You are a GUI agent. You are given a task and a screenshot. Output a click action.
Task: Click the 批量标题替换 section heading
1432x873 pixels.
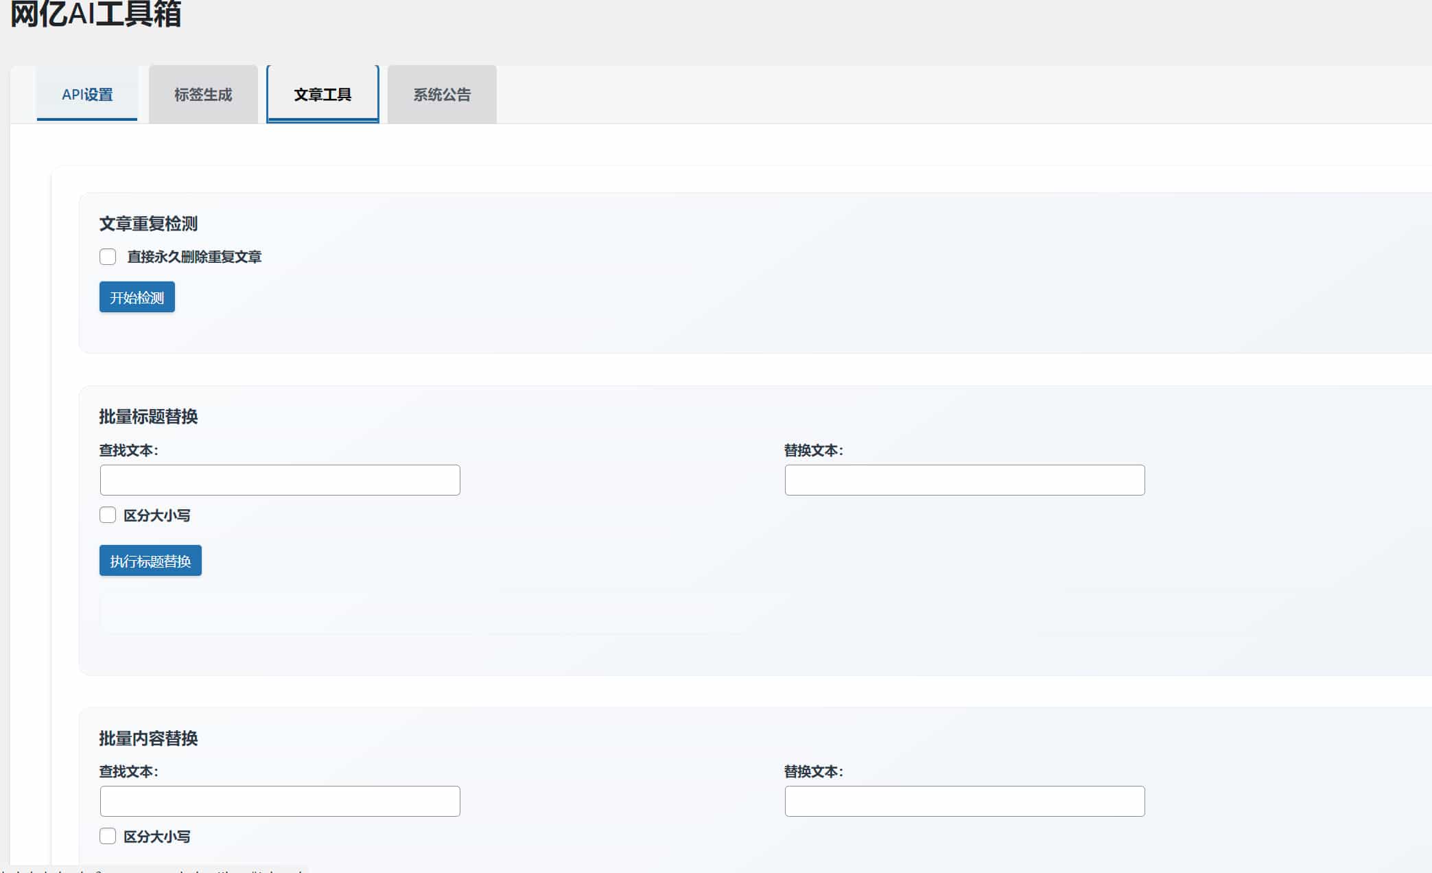(x=148, y=417)
